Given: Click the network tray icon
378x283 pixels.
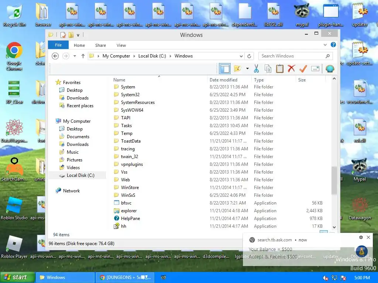Looking at the screenshot, I should [334, 278].
